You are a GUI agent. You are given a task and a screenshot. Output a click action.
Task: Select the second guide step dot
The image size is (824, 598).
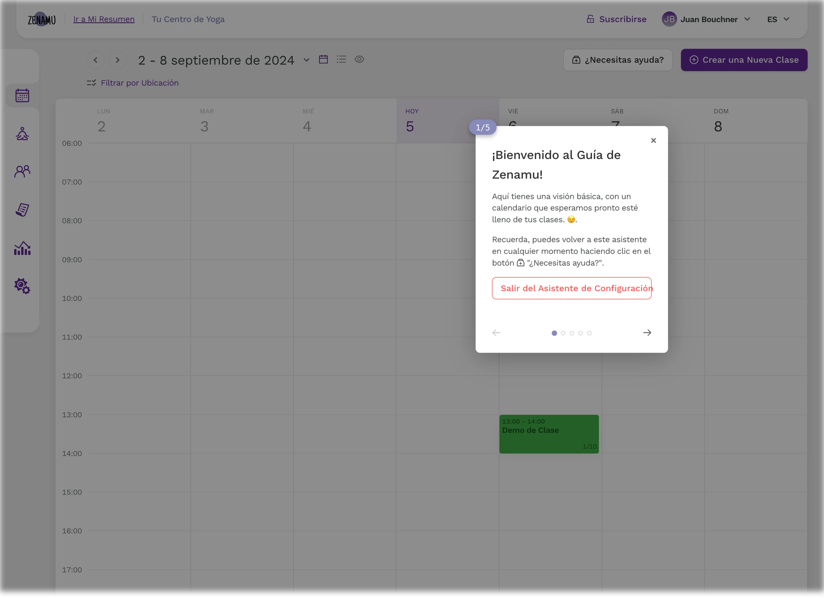click(x=563, y=333)
